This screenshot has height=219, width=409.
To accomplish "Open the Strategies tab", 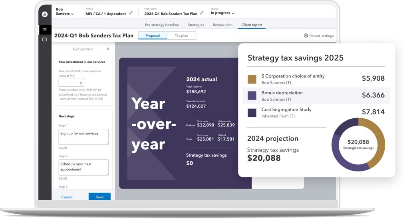I will click(196, 25).
